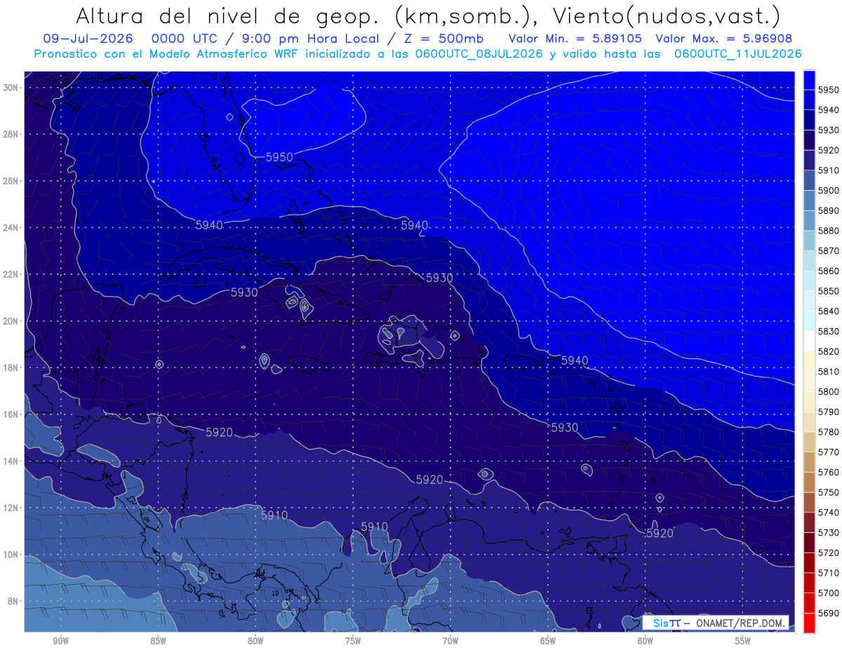842x650 pixels.
Task: Click the '8N' latitude label
Action: [13, 602]
